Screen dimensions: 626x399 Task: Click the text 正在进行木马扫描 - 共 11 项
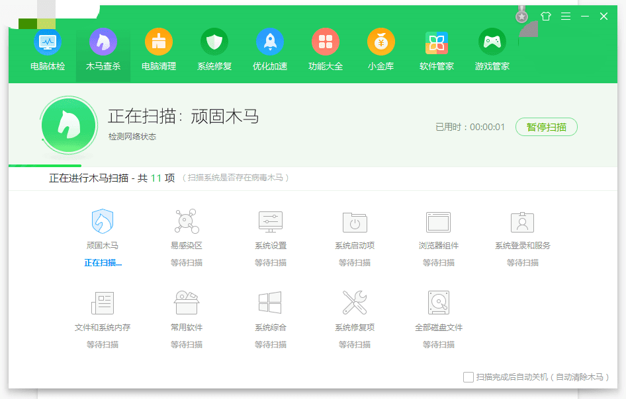pyautogui.click(x=112, y=178)
